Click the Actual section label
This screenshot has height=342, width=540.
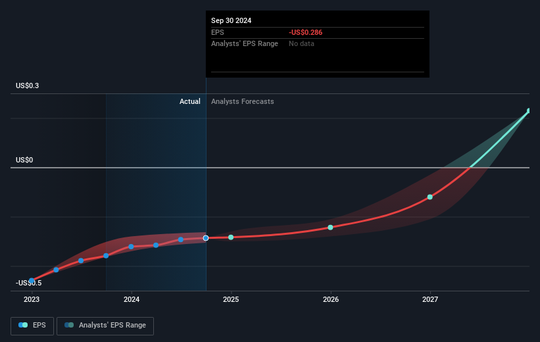click(190, 101)
